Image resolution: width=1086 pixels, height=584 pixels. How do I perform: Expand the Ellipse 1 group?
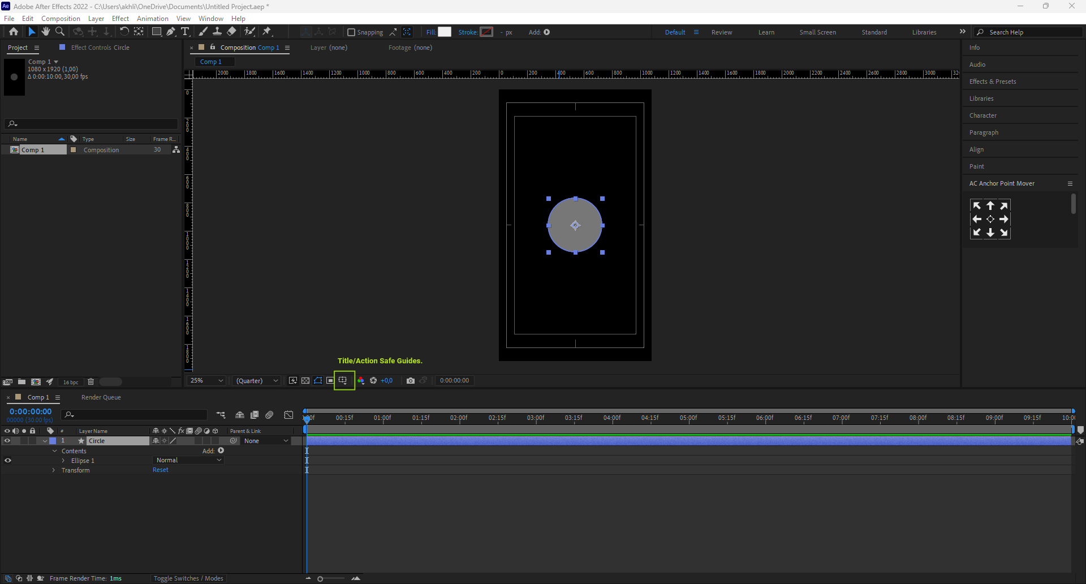(63, 461)
